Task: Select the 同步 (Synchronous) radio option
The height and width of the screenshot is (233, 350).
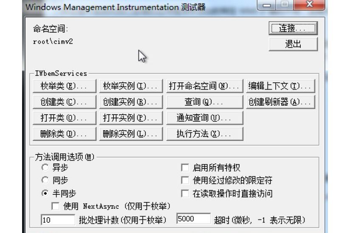Action: (x=45, y=180)
